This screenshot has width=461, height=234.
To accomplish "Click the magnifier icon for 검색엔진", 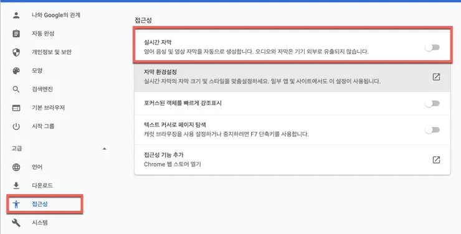I will tap(16, 89).
